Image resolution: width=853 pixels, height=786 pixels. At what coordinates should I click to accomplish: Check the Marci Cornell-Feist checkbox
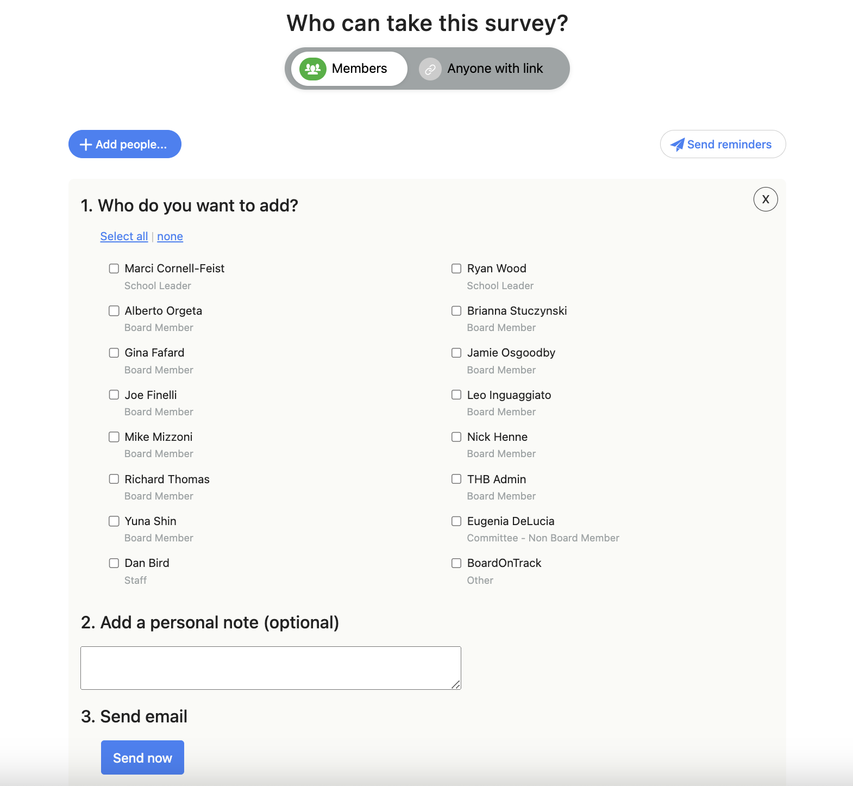tap(114, 269)
